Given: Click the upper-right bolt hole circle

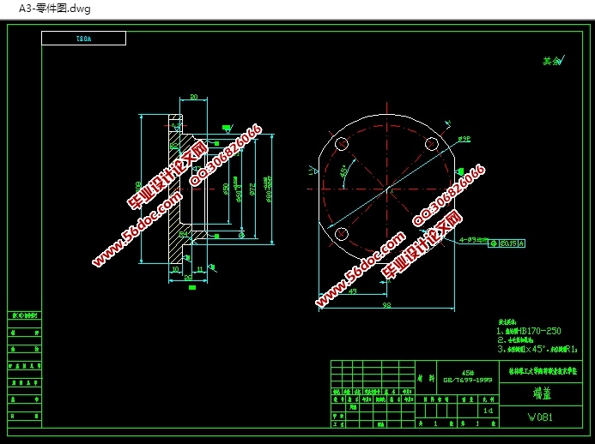Looking at the screenshot, I should tap(431, 143).
